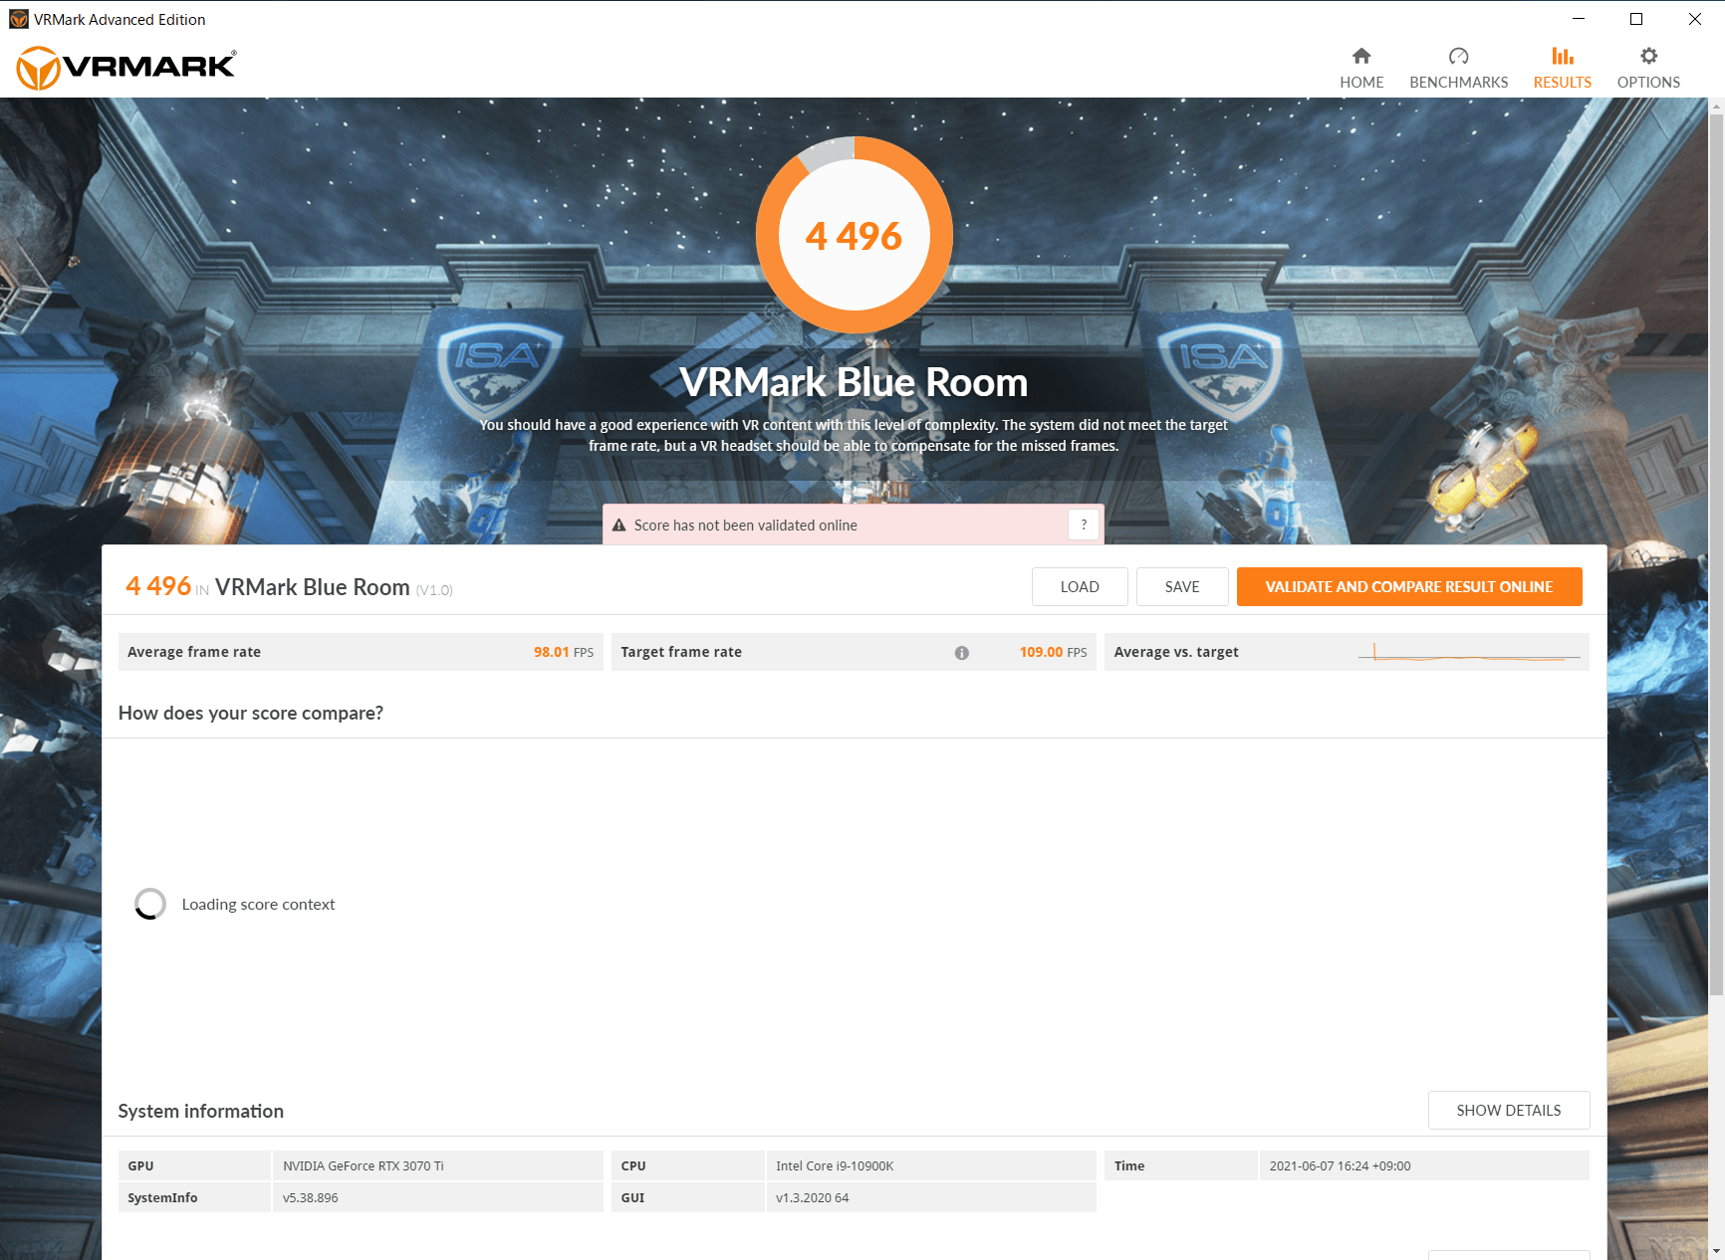The height and width of the screenshot is (1260, 1725).
Task: Click the 98.01 FPS average frame rate value
Action: 563,652
